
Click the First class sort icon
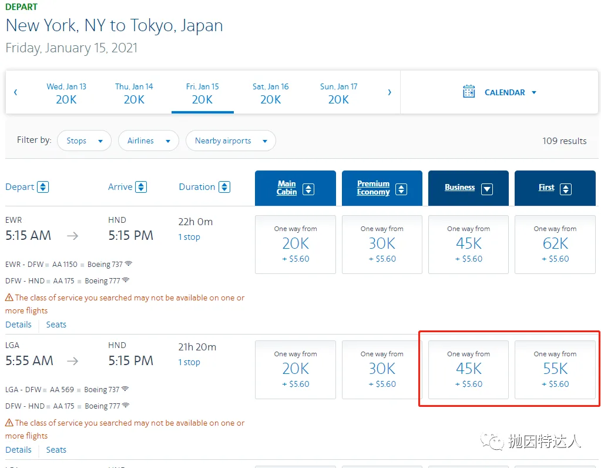565,189
